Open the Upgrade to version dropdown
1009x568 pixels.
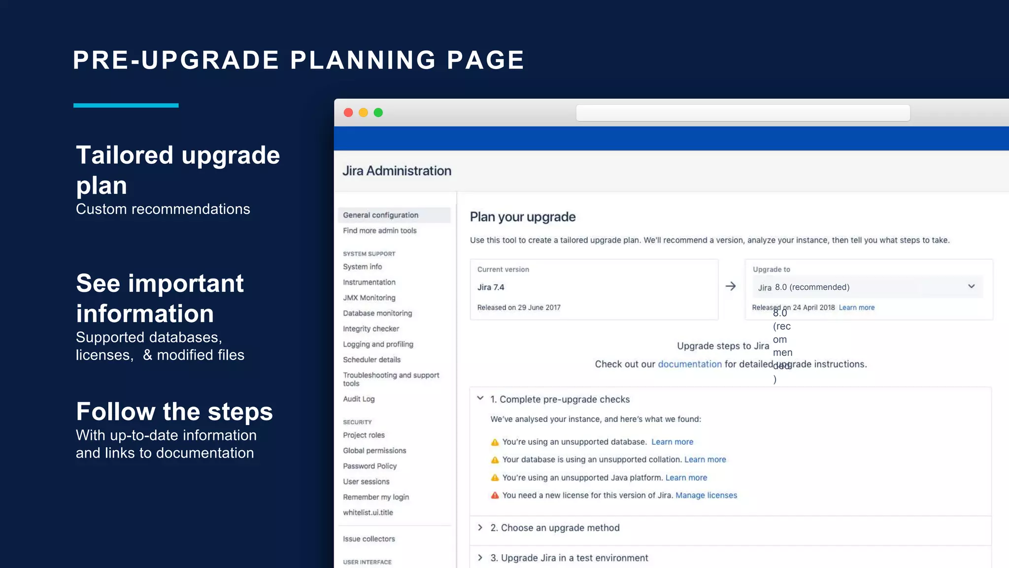pos(868,287)
